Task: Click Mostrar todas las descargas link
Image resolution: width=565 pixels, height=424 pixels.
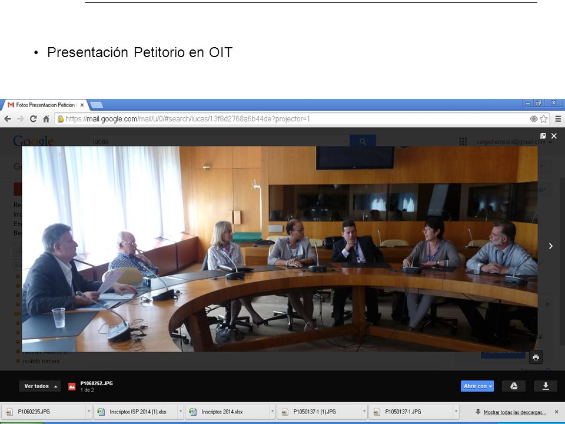Action: coord(514,412)
